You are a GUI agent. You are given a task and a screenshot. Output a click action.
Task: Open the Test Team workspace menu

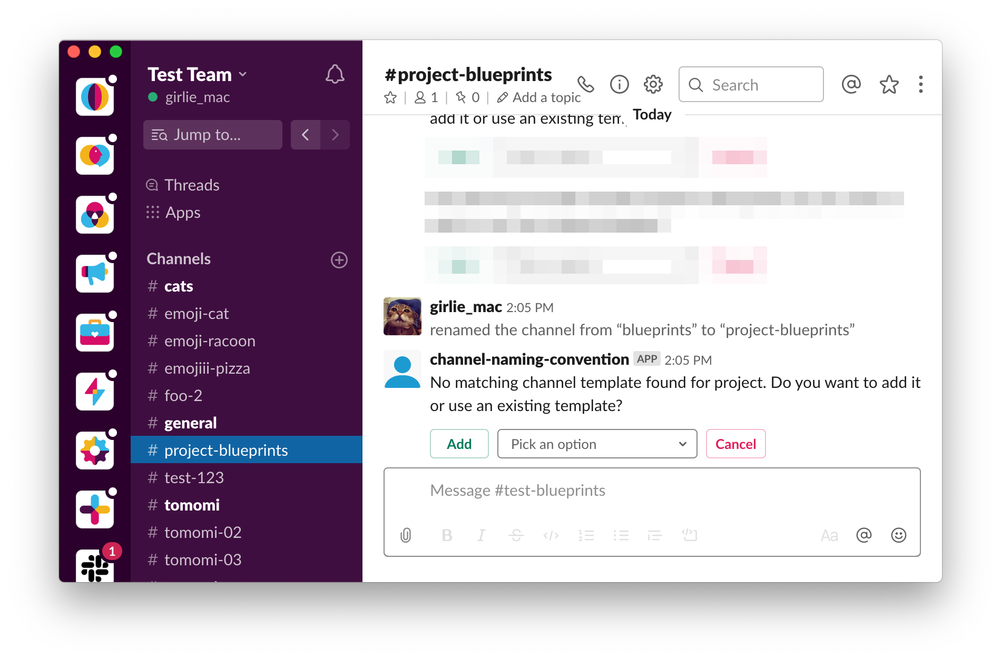(x=196, y=75)
